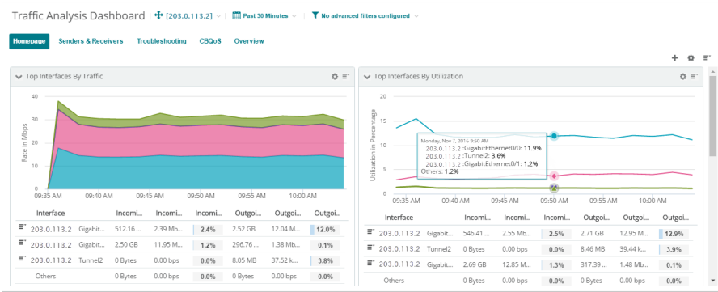
Task: Click the 09:50 AM marker on GigabitEthernet0/0 line
Action: (554, 136)
